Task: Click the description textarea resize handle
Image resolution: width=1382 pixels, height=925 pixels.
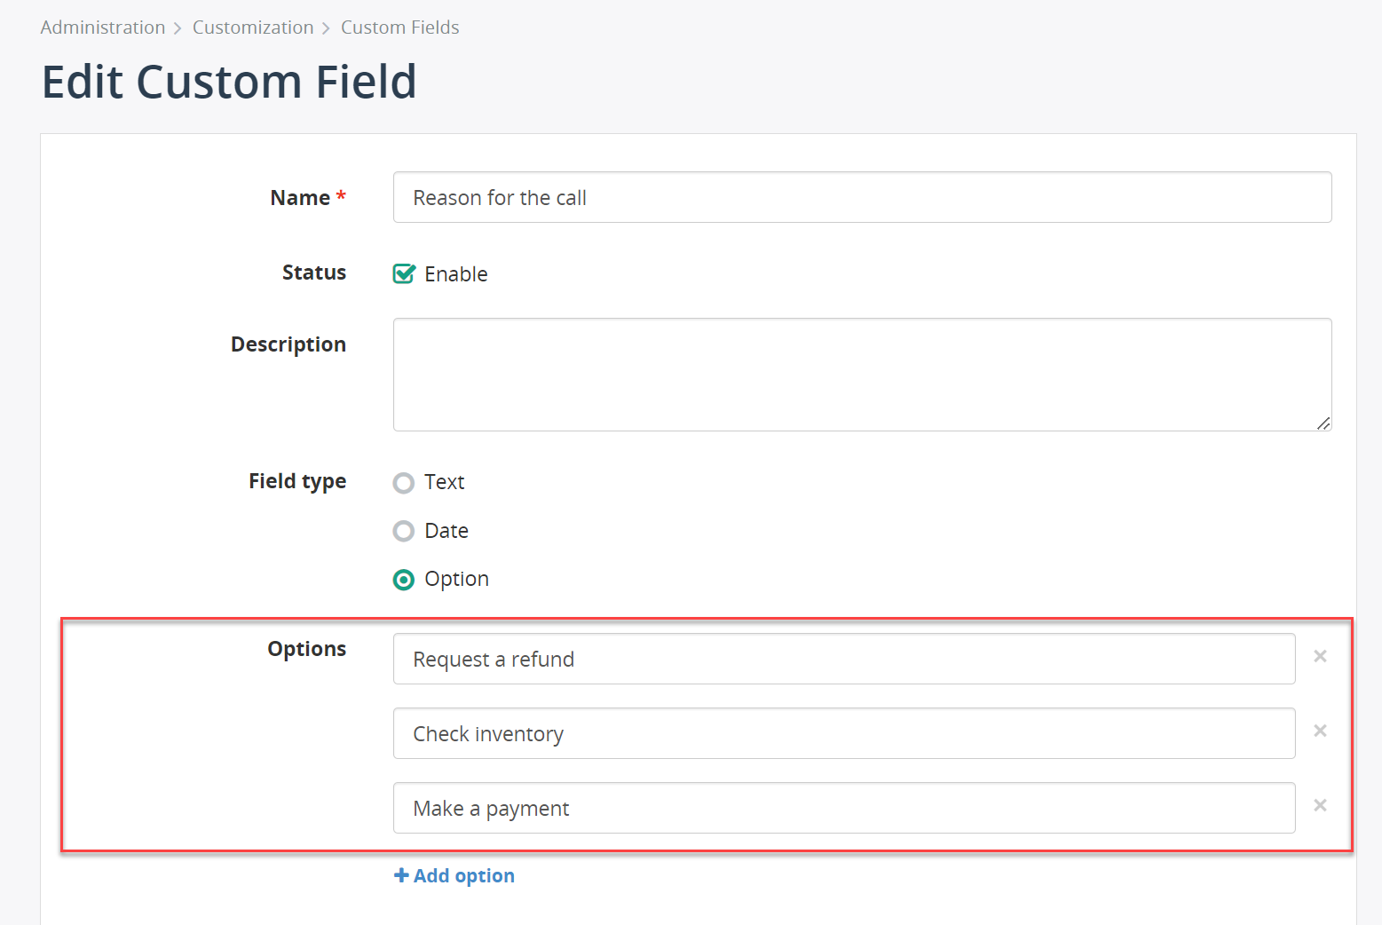Action: pos(1323,423)
